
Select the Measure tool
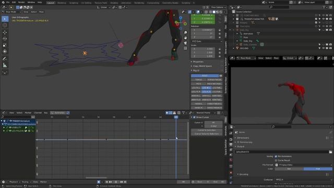(x=5, y=65)
